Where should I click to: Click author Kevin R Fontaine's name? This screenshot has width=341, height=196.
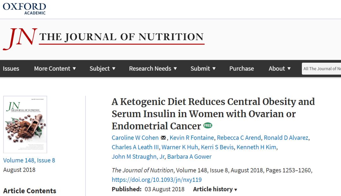[192, 138]
